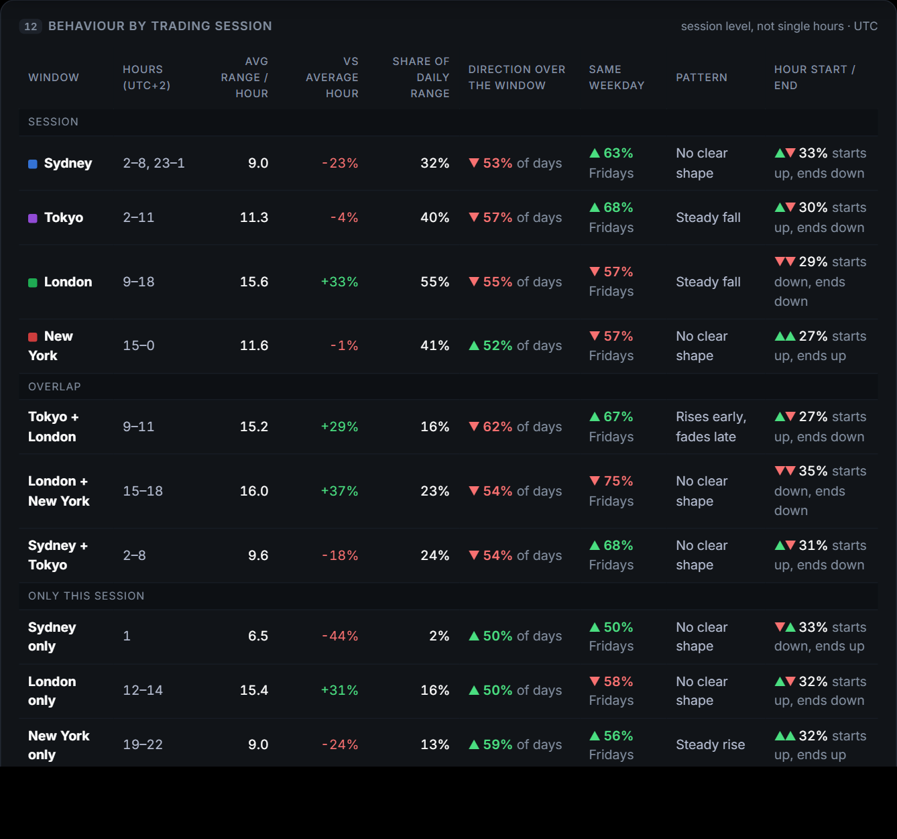Click the double down arrows beside 29% starts
This screenshot has height=839, width=897.
pyautogui.click(x=785, y=262)
